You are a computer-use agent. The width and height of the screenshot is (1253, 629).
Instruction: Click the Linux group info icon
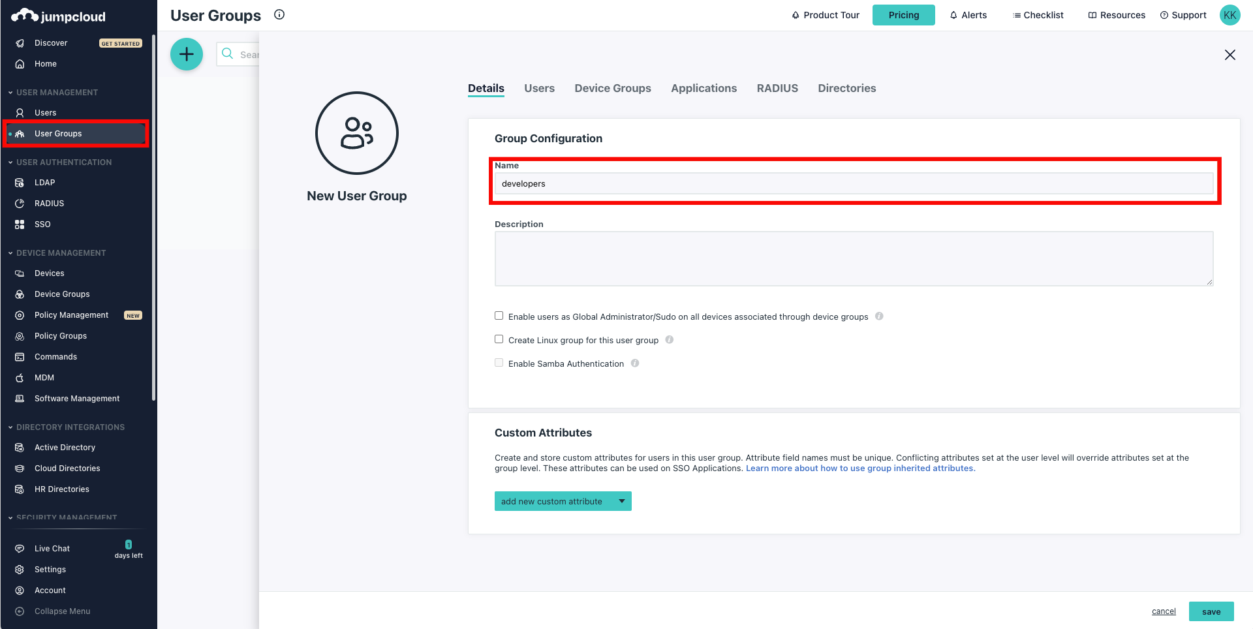click(670, 340)
